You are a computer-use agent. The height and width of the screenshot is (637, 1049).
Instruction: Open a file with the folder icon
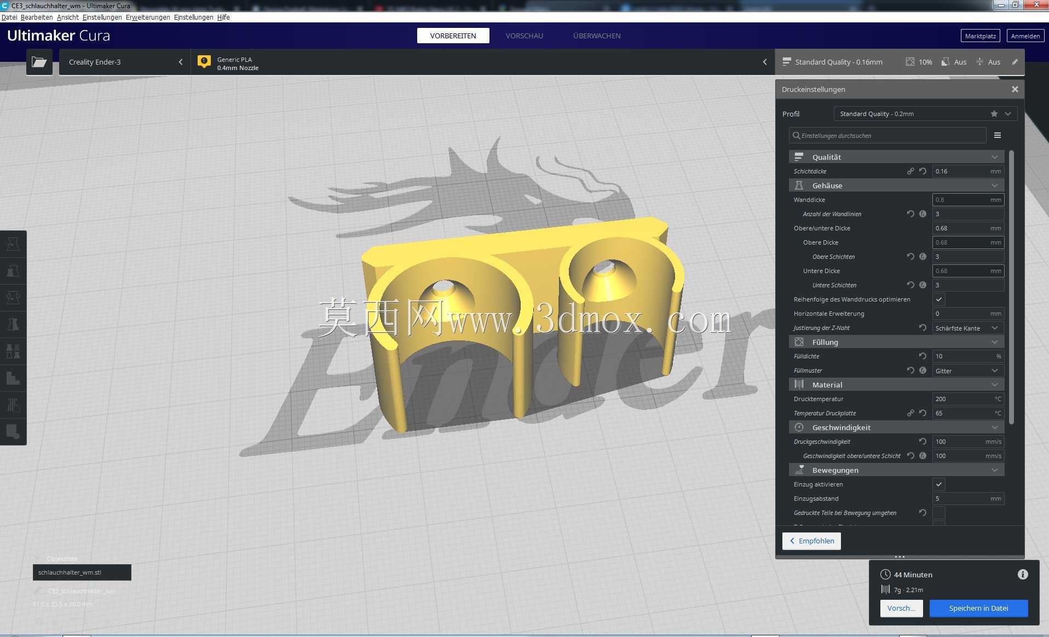(39, 62)
